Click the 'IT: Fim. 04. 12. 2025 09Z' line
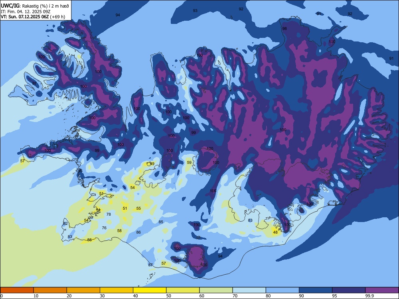 tap(26, 12)
